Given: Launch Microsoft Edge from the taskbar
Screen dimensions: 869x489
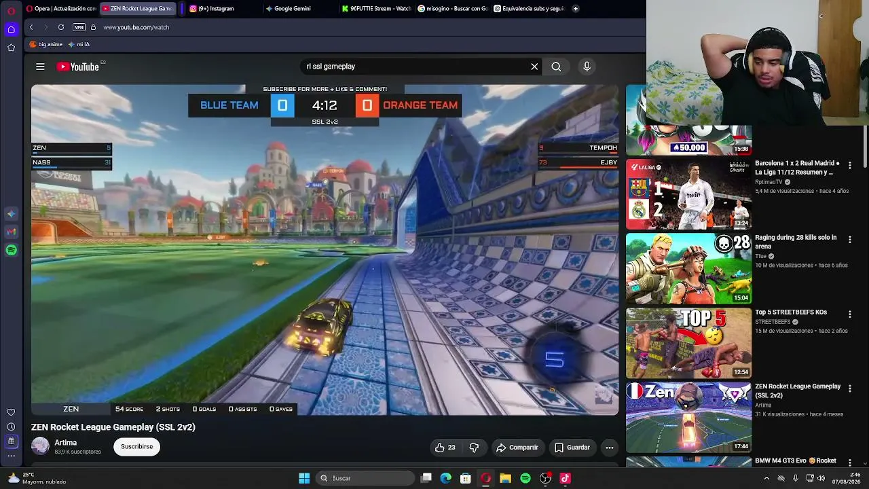Looking at the screenshot, I should [x=446, y=478].
